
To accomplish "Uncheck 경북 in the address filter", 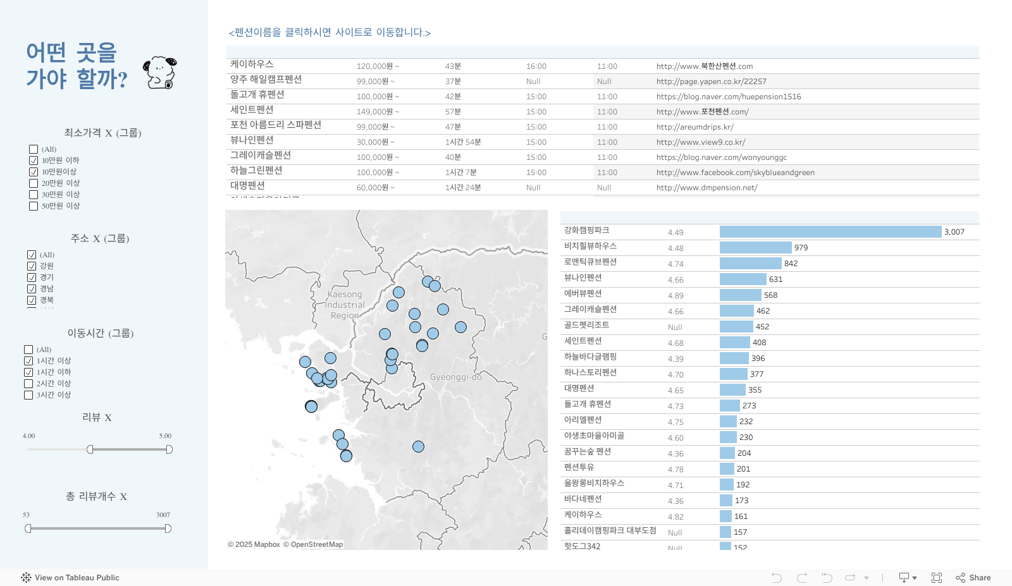I will [x=32, y=300].
